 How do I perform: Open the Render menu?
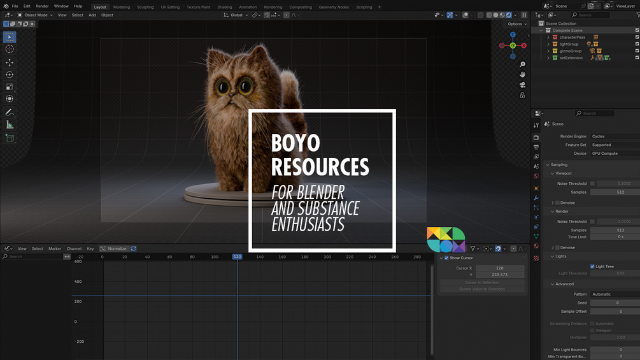42,6
